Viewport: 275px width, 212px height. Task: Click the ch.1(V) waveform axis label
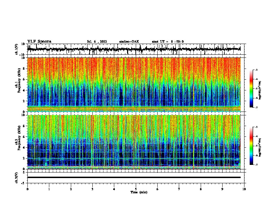[x=17, y=49]
